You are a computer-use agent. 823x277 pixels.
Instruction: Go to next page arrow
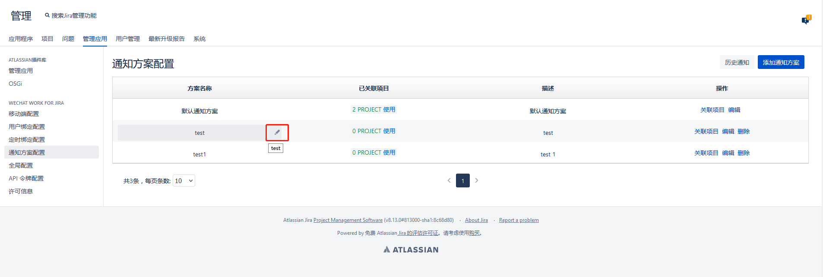coord(477,181)
